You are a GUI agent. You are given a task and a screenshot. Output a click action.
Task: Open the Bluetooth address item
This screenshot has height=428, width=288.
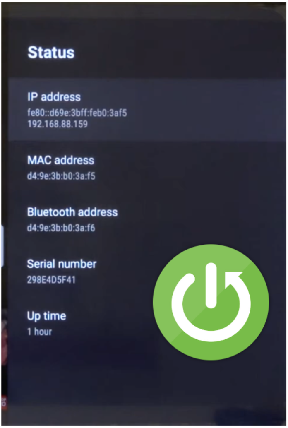(x=147, y=219)
